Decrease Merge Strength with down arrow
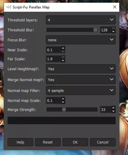 click(113, 111)
